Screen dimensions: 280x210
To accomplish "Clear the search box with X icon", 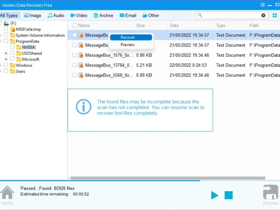I will point(263,15).
